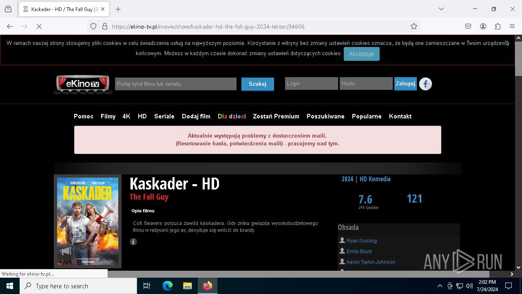Click the 7.6 rating score
Image resolution: width=522 pixels, height=294 pixels.
click(x=365, y=199)
